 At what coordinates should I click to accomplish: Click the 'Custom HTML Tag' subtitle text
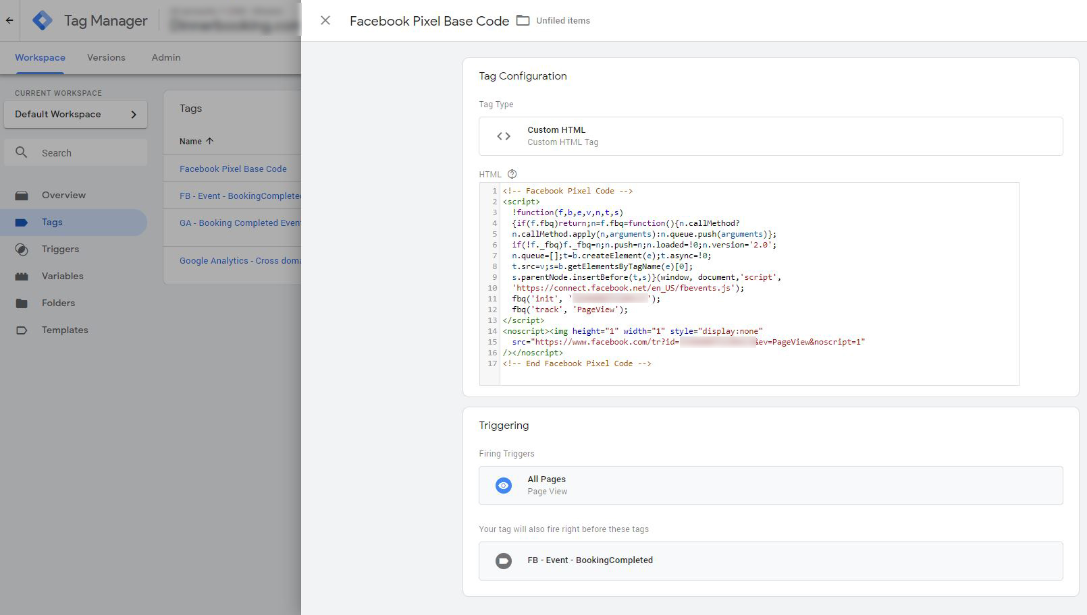[x=562, y=142]
